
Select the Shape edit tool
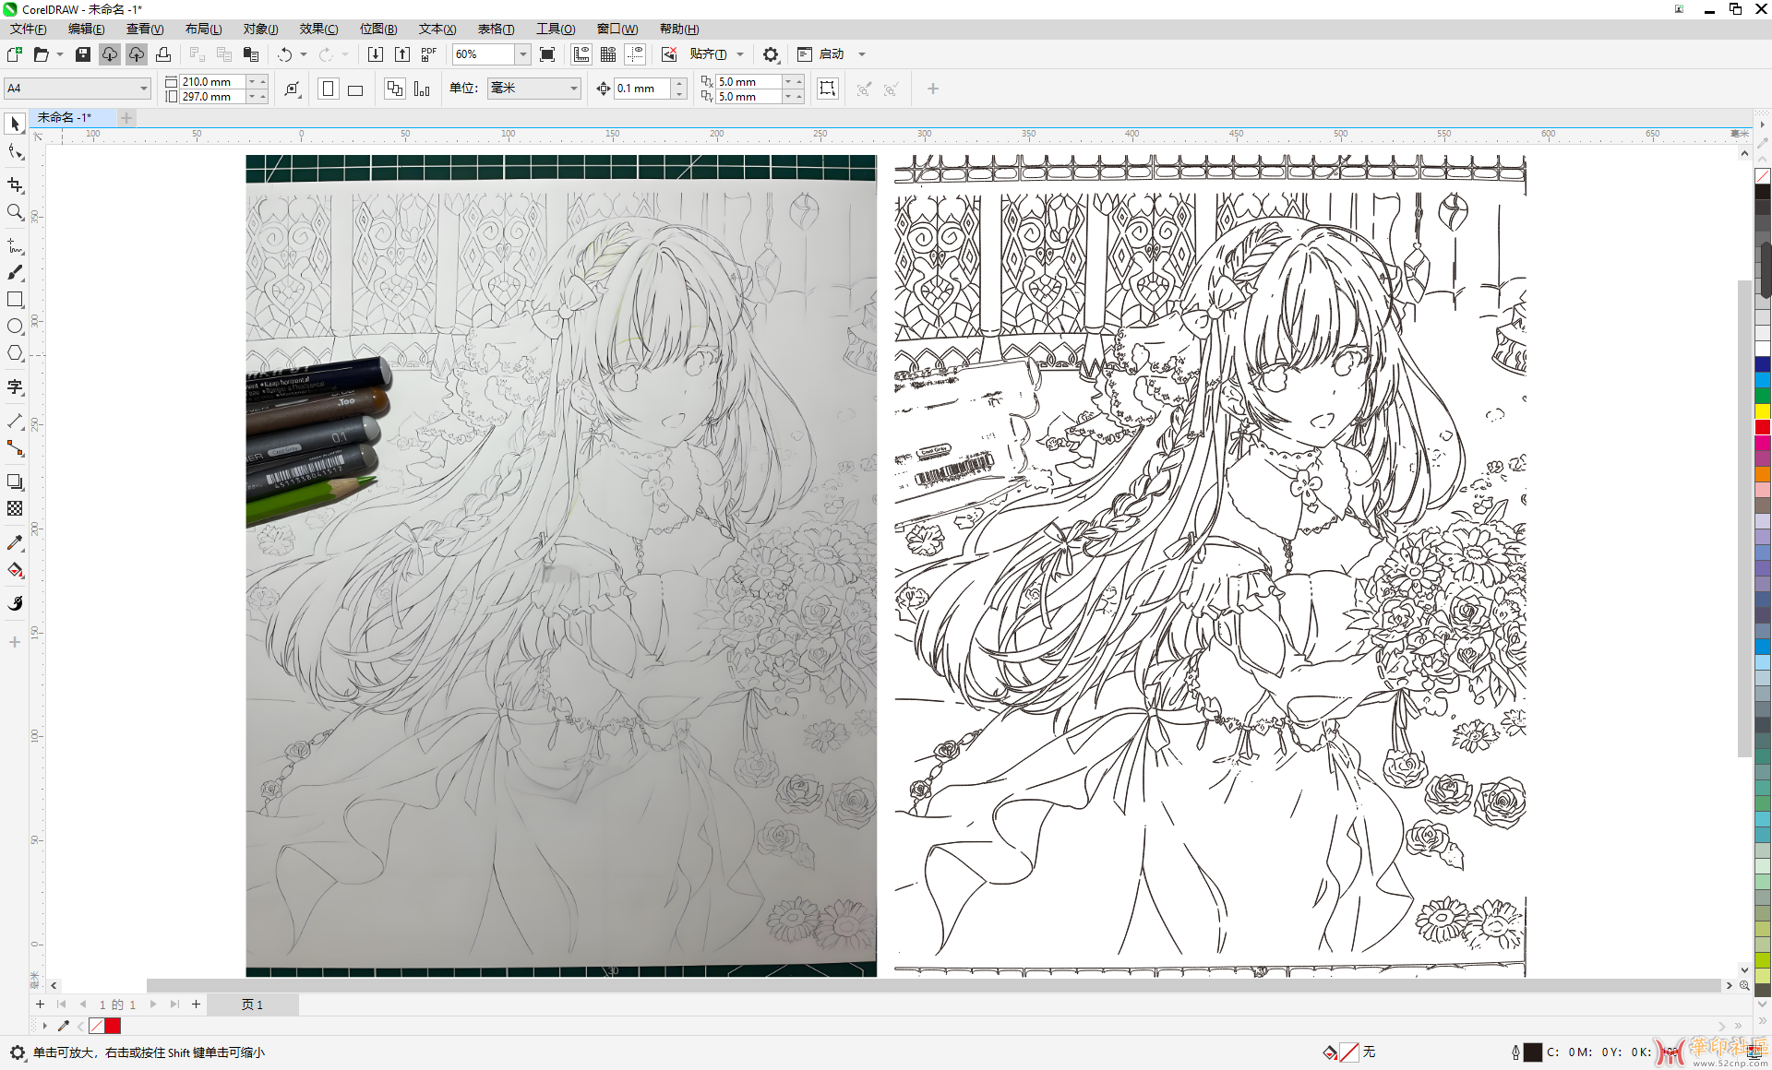(x=15, y=151)
